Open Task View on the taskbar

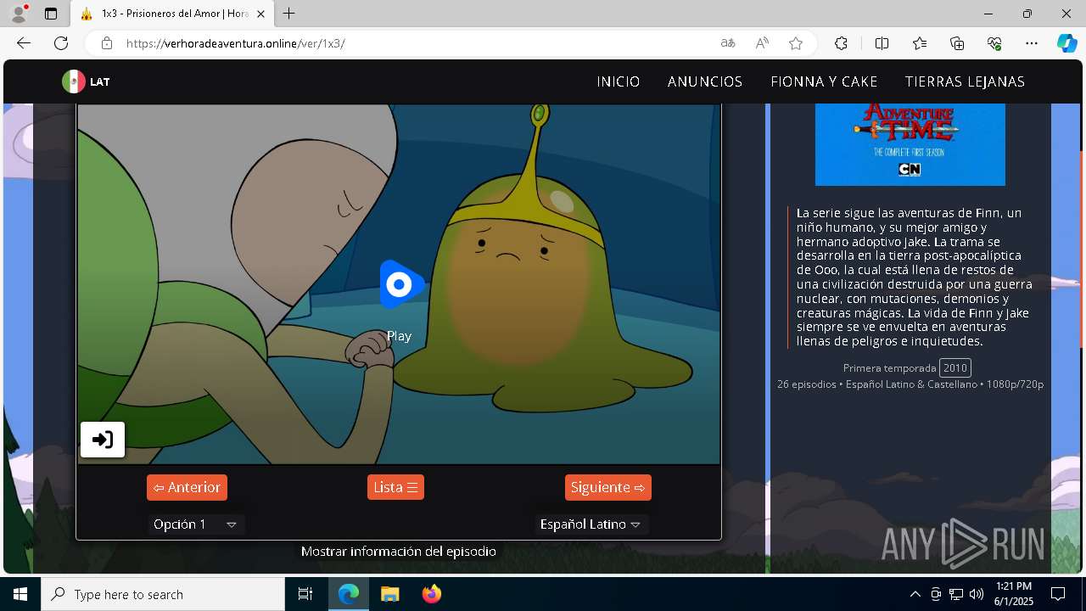[x=305, y=594]
